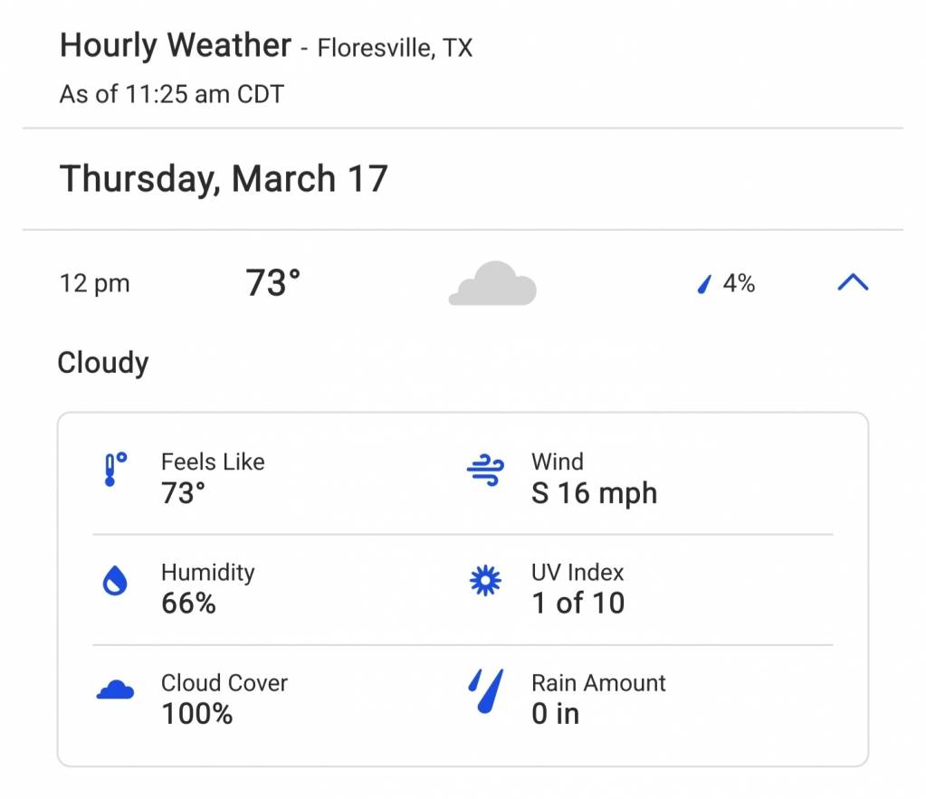
Task: Click the 1 of 10 UV value
Action: point(578,604)
